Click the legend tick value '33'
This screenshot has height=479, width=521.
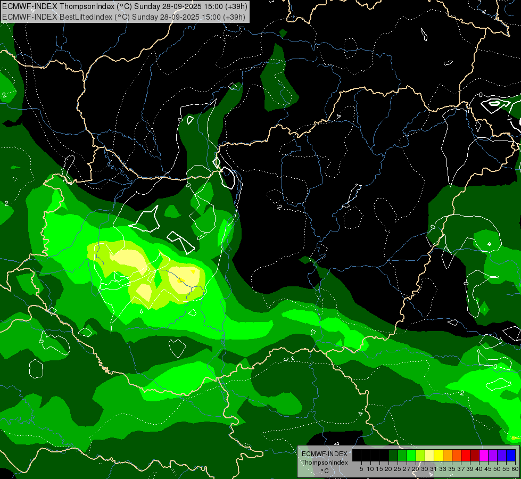(x=443, y=469)
